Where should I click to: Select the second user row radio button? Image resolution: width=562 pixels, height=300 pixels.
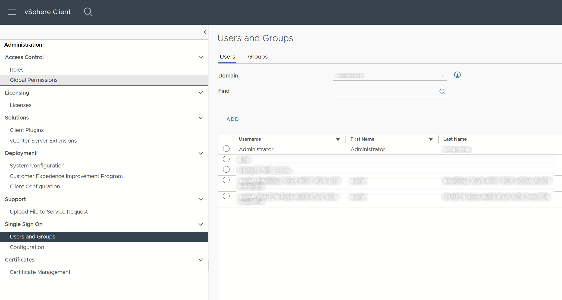point(226,159)
